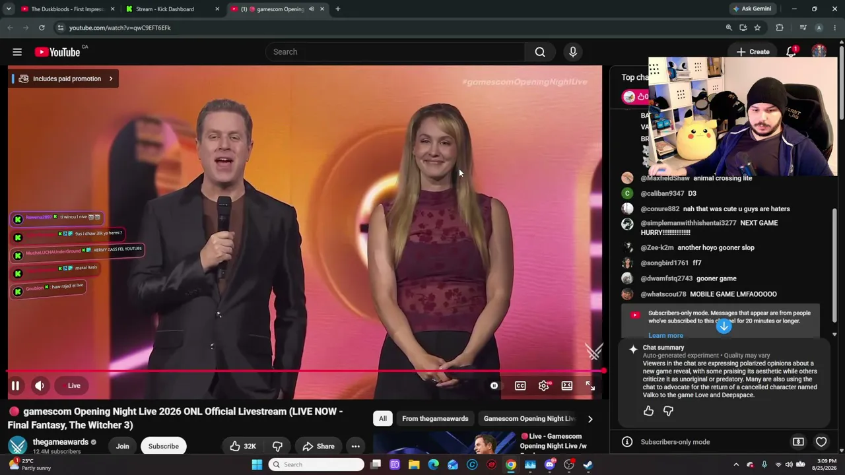Open the Chrome three-dot menu
This screenshot has width=845, height=475.
(835, 28)
